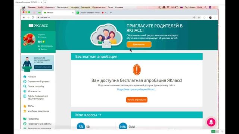Image resolution: width=239 pixels, height=134 pixels.
Task: Open the Справка menu
Action: click(x=119, y=7)
